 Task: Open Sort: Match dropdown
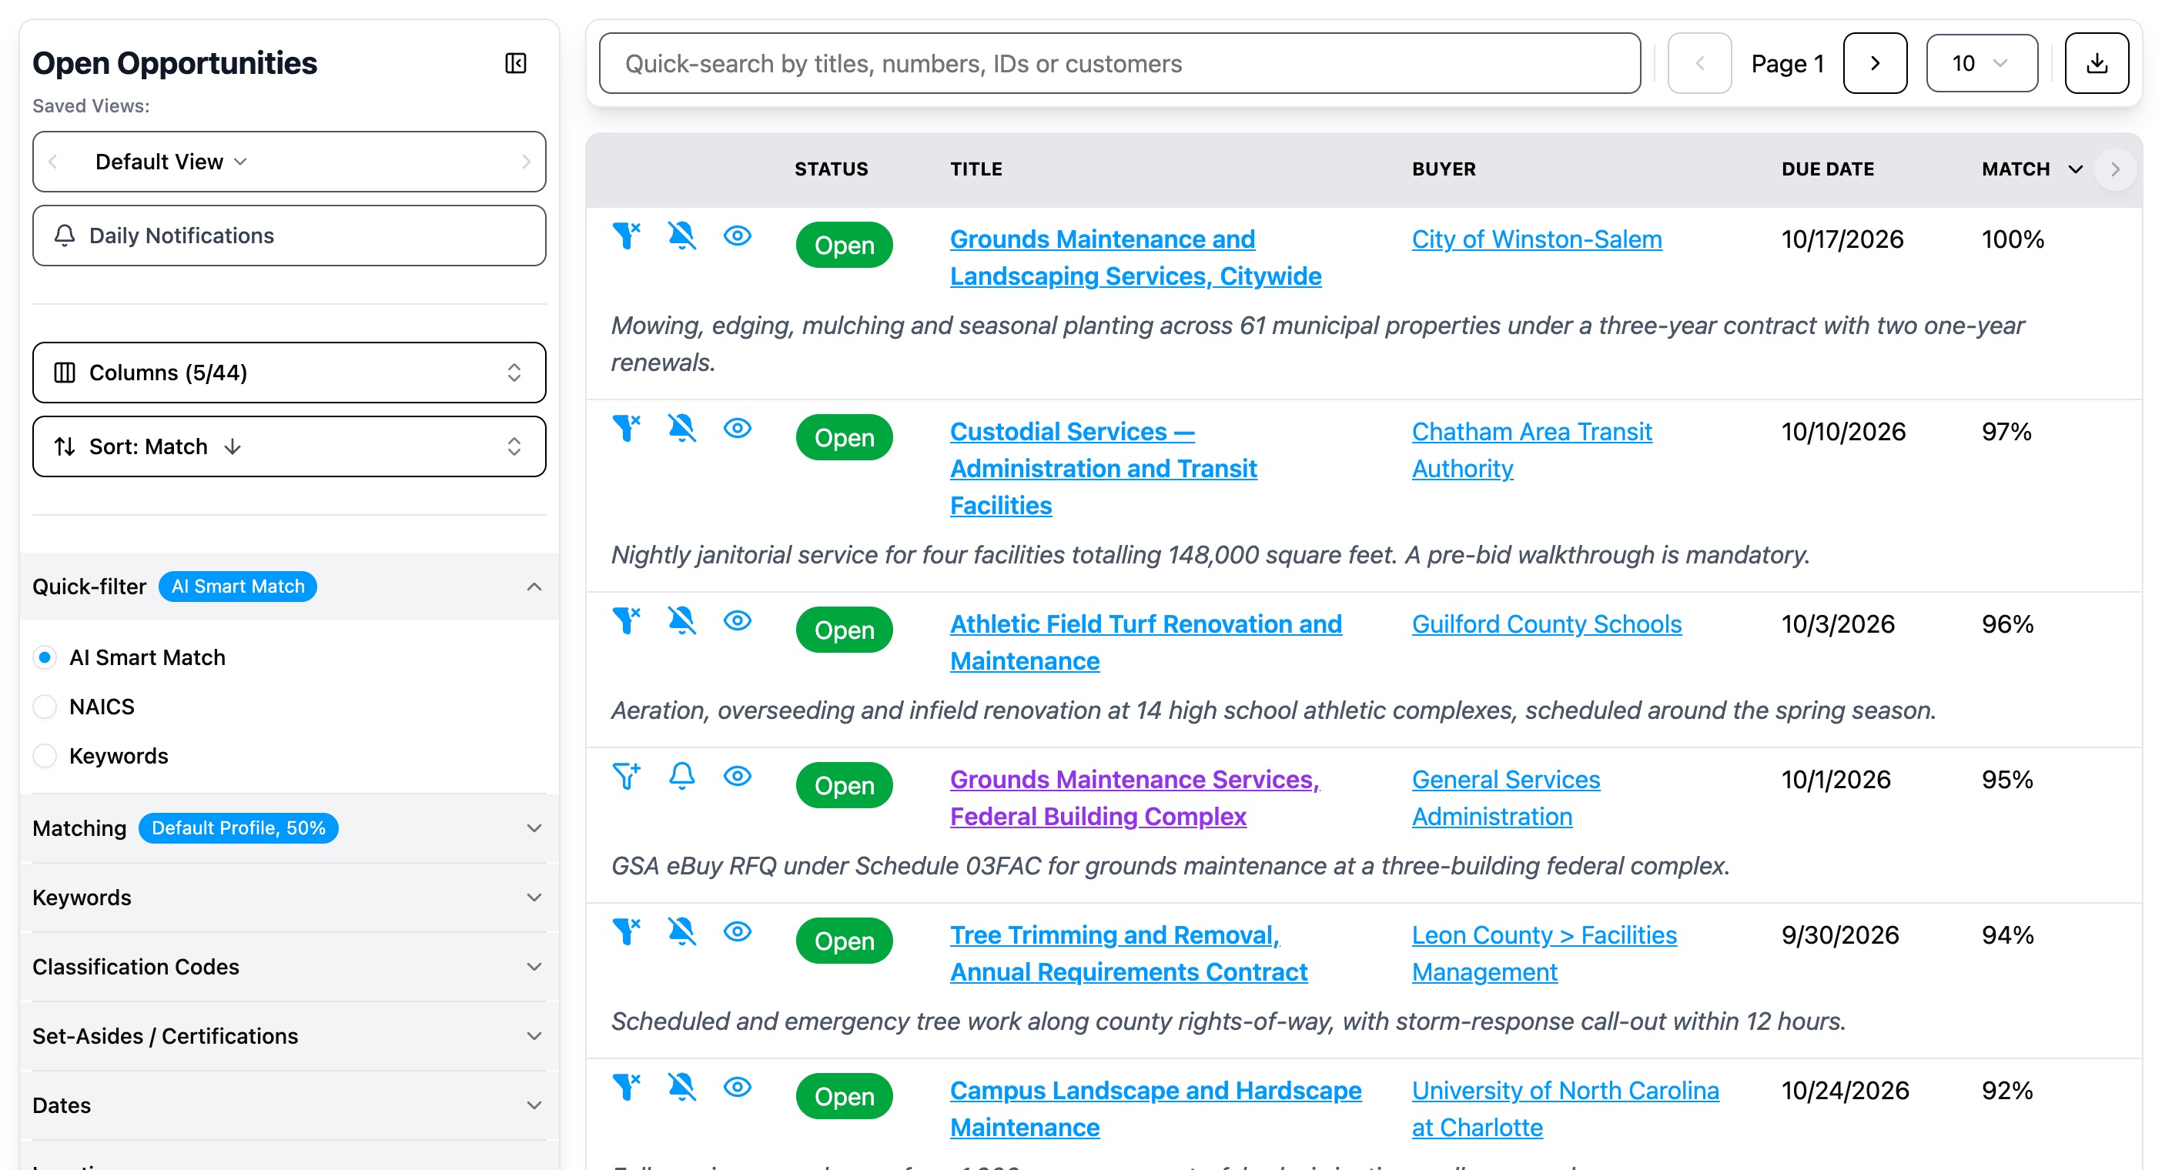(x=289, y=446)
